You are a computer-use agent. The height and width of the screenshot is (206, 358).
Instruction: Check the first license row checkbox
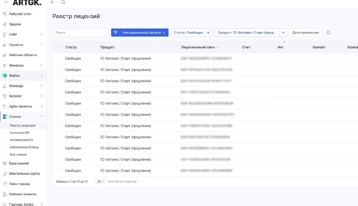58,59
